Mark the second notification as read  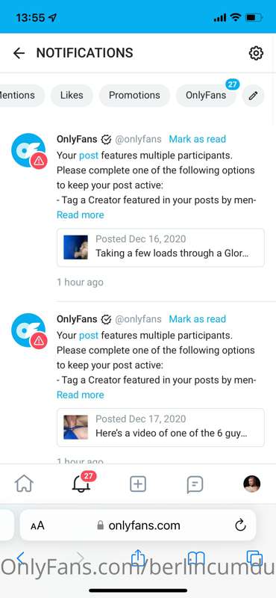coord(197,319)
